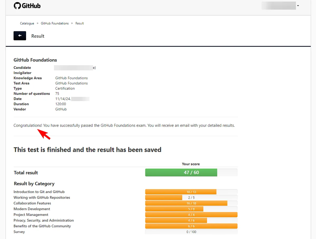
Task: Click Introduction to Git and GitHub bar
Action: [191, 192]
